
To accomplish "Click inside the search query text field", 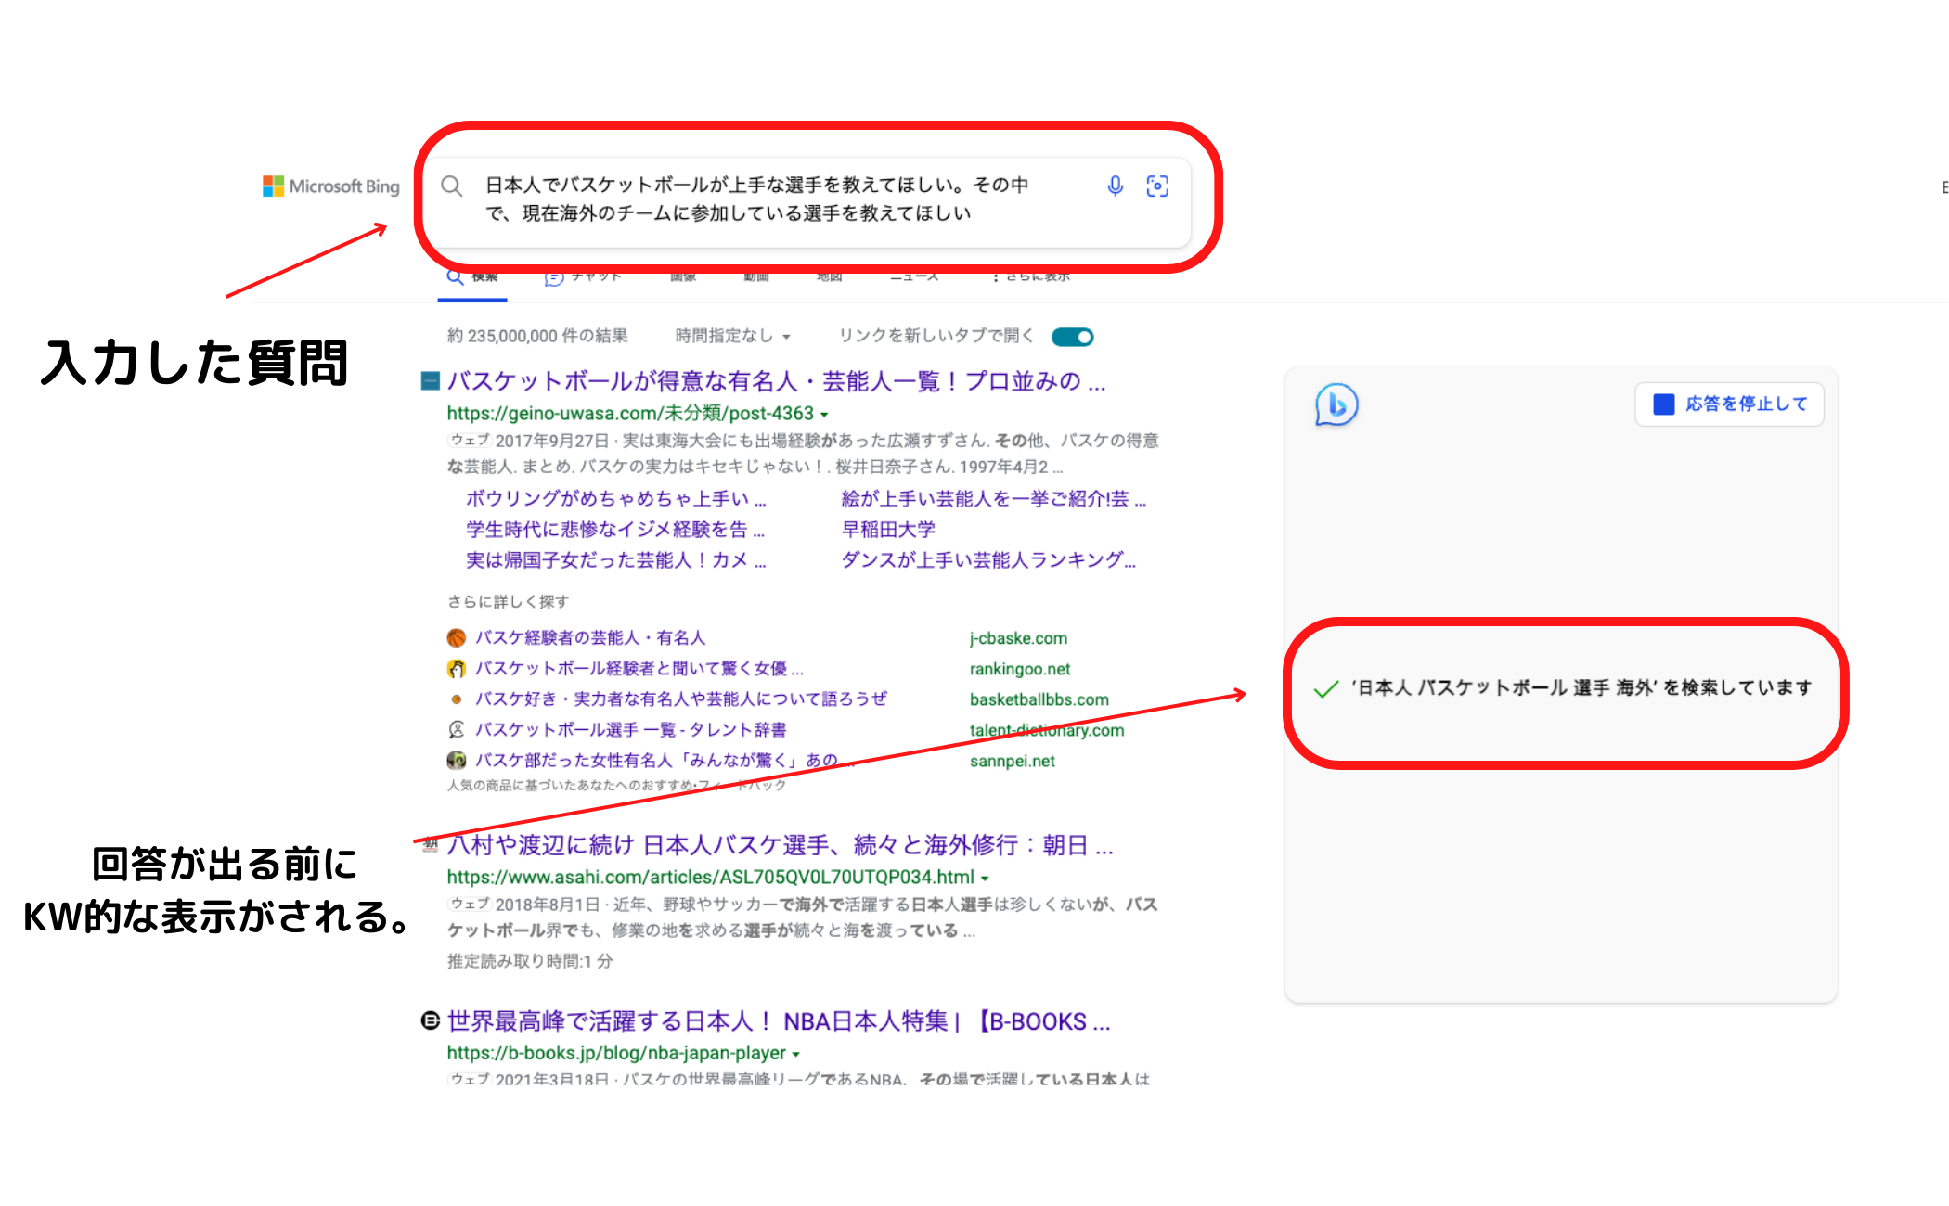I will coord(756,199).
